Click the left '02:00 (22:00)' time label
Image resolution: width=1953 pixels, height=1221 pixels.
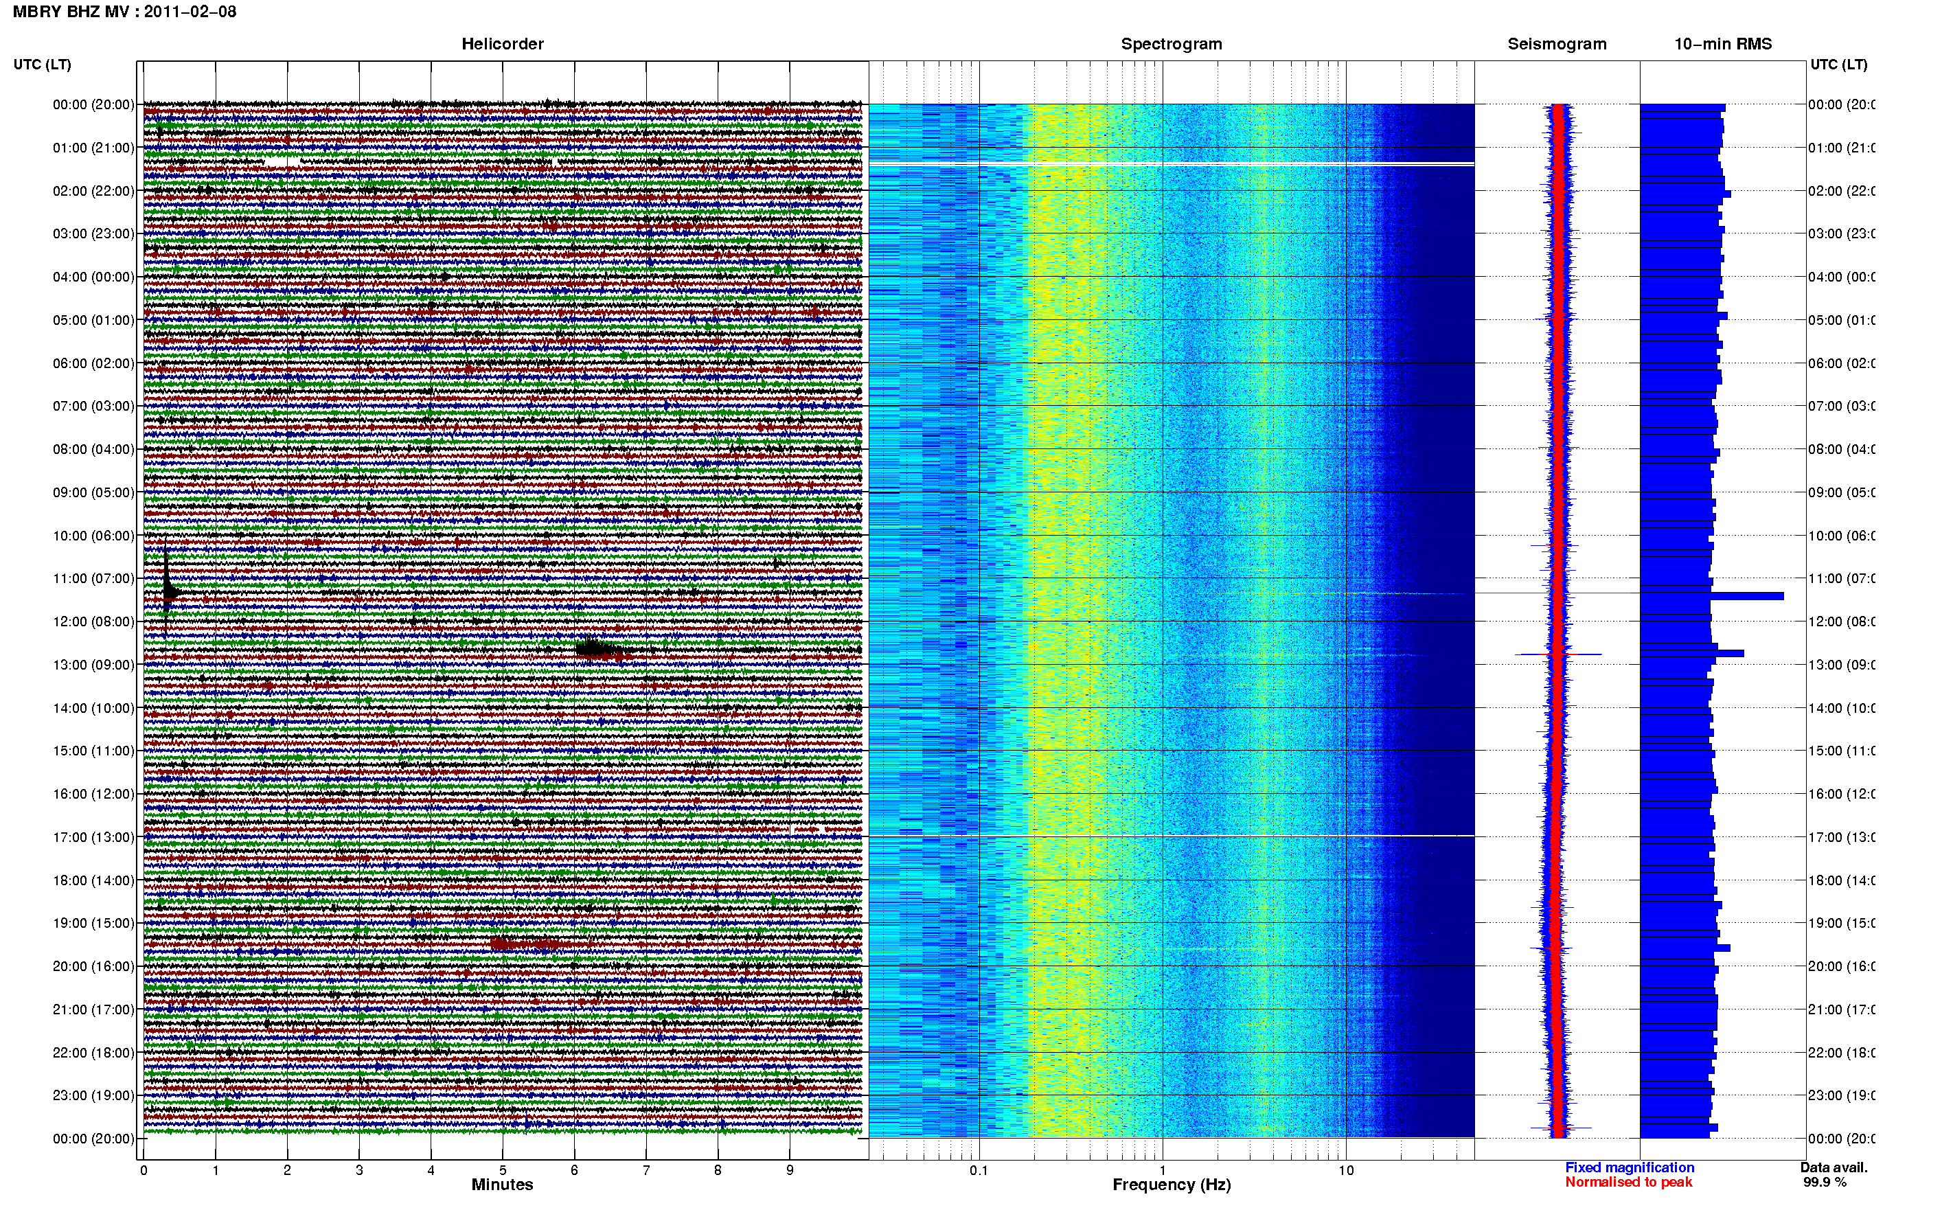[93, 191]
